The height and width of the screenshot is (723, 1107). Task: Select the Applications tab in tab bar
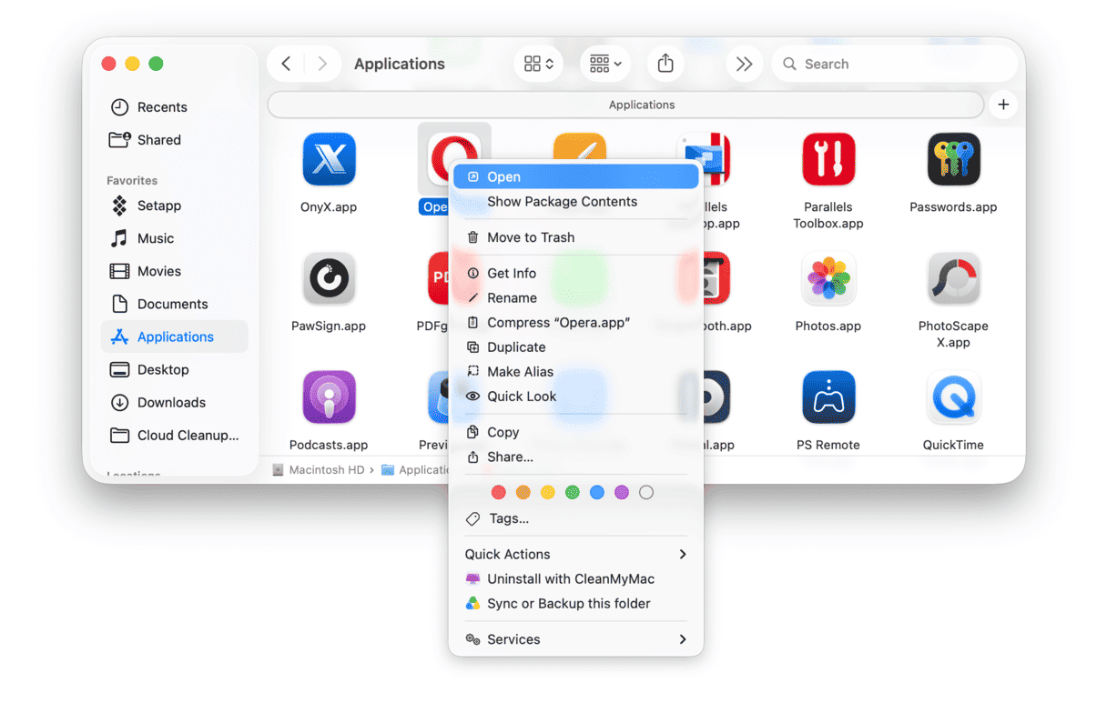[x=625, y=105]
